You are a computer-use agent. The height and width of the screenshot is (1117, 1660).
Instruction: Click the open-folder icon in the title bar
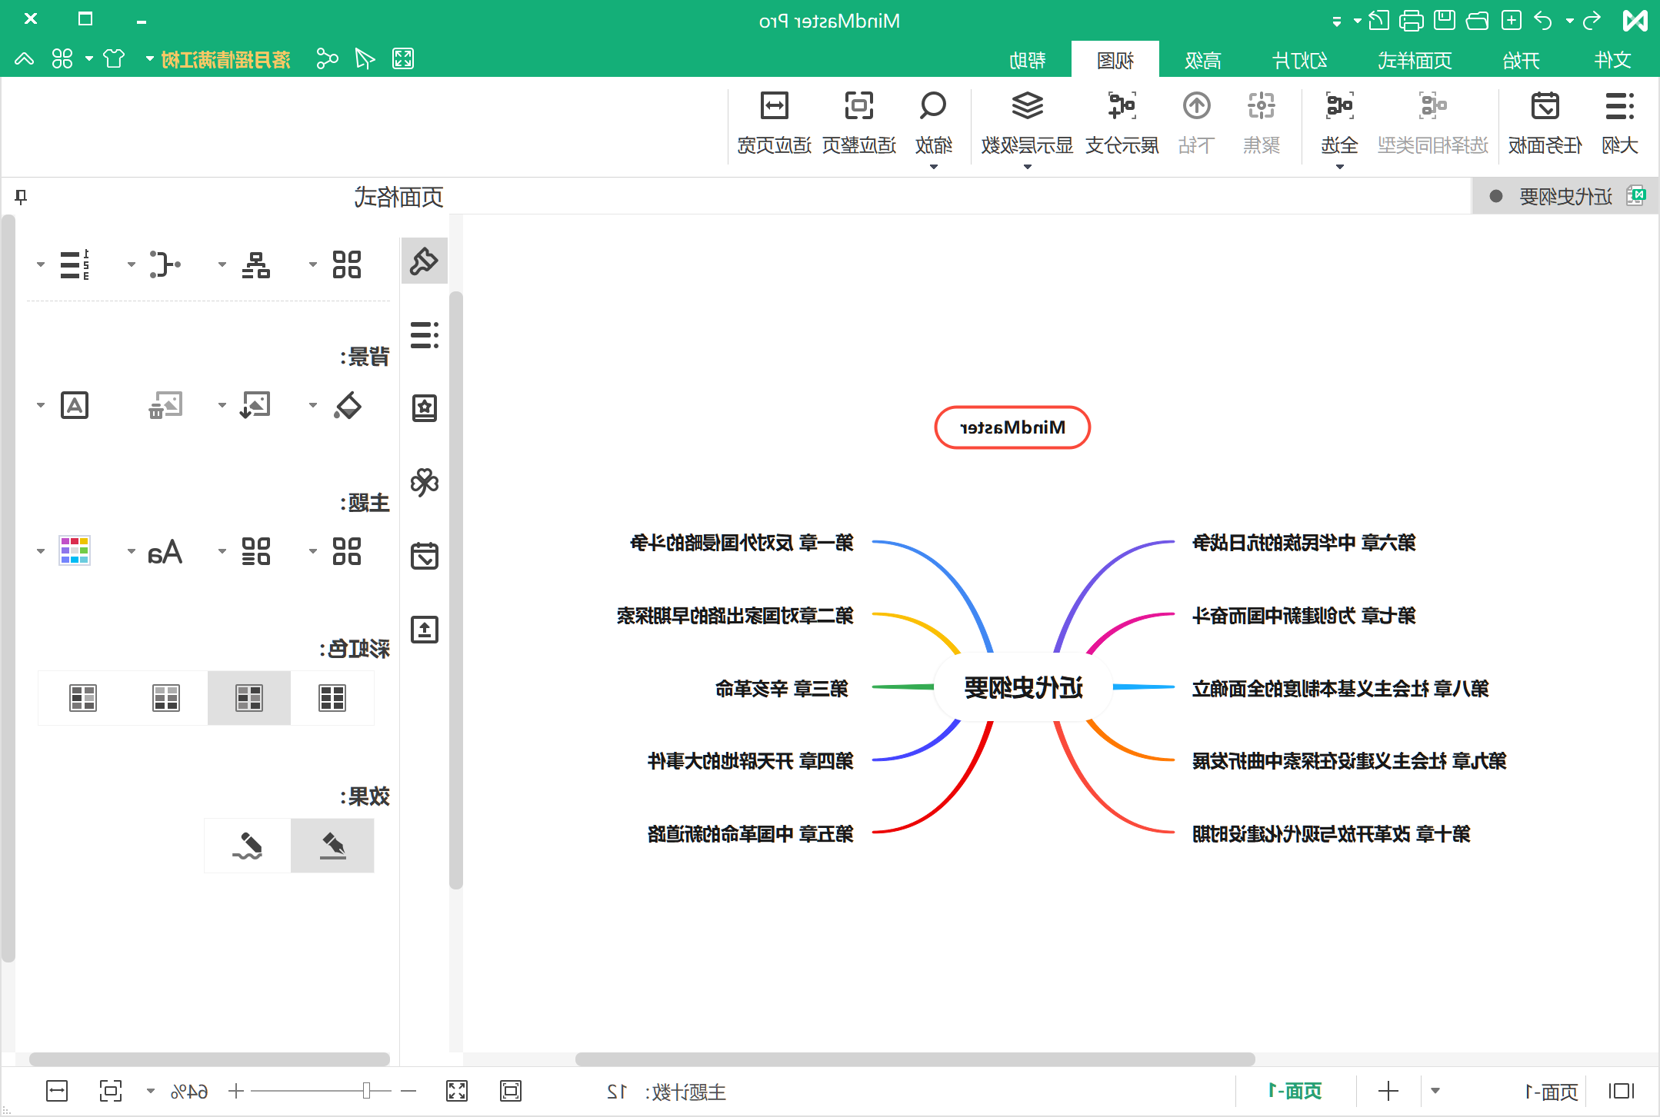click(x=1478, y=20)
